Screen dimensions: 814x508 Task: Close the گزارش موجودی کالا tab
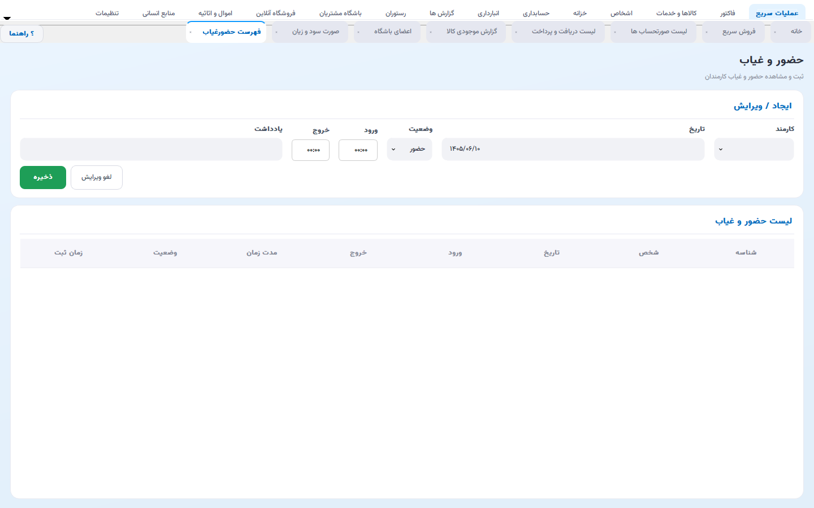tap(431, 32)
